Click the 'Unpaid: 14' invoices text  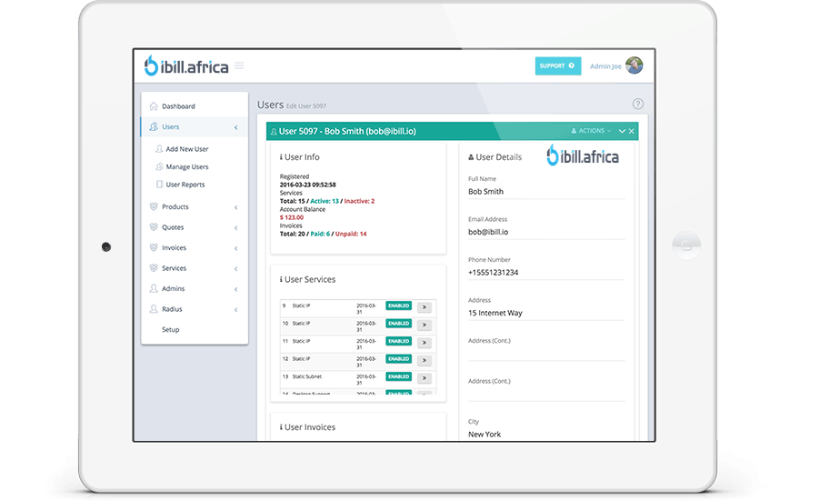point(351,234)
